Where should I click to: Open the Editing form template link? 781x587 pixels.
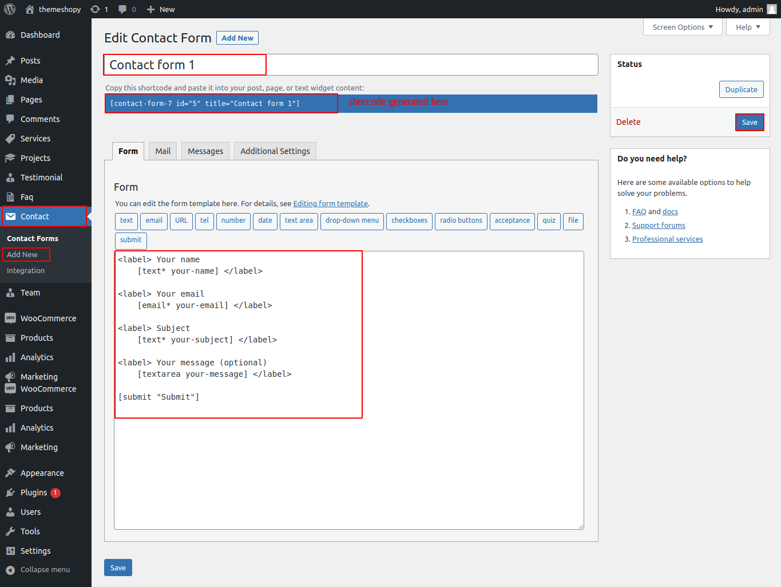330,203
